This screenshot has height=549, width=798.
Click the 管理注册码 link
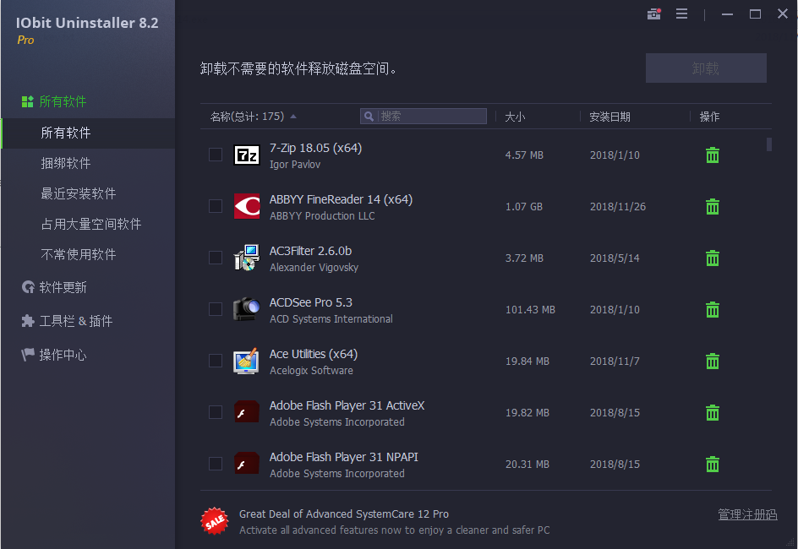pyautogui.click(x=747, y=514)
